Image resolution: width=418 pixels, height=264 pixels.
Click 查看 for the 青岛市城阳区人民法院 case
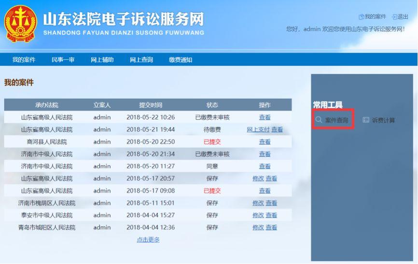click(x=271, y=227)
